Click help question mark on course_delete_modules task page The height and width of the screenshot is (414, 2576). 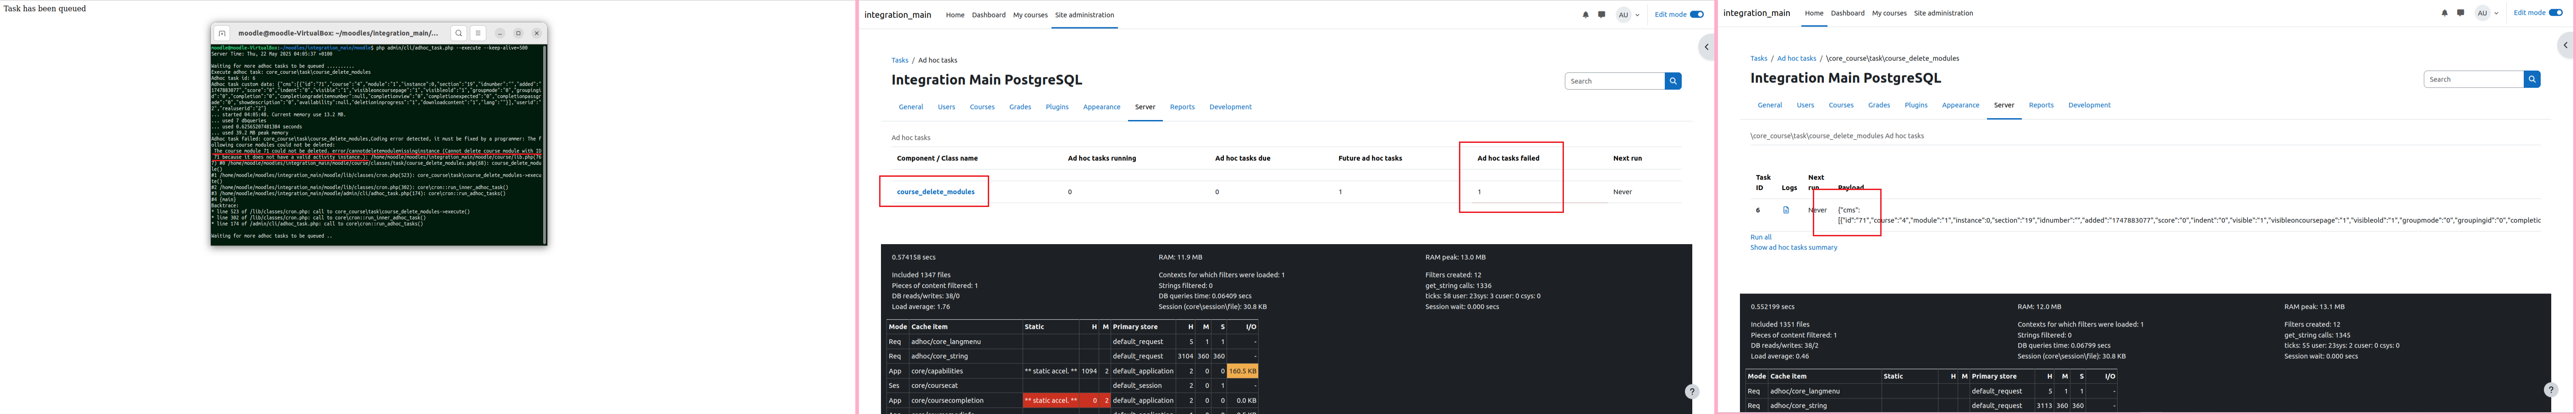[2550, 390]
